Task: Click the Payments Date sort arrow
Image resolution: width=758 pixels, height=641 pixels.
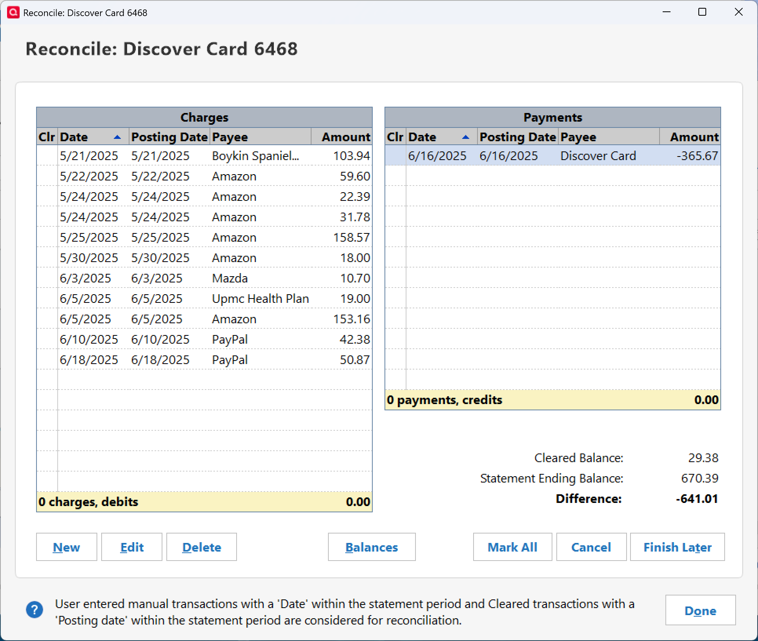Action: pos(465,137)
